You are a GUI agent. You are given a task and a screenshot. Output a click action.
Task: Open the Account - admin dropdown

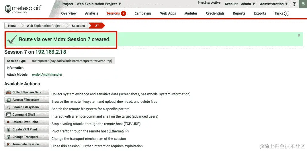click(240, 4)
